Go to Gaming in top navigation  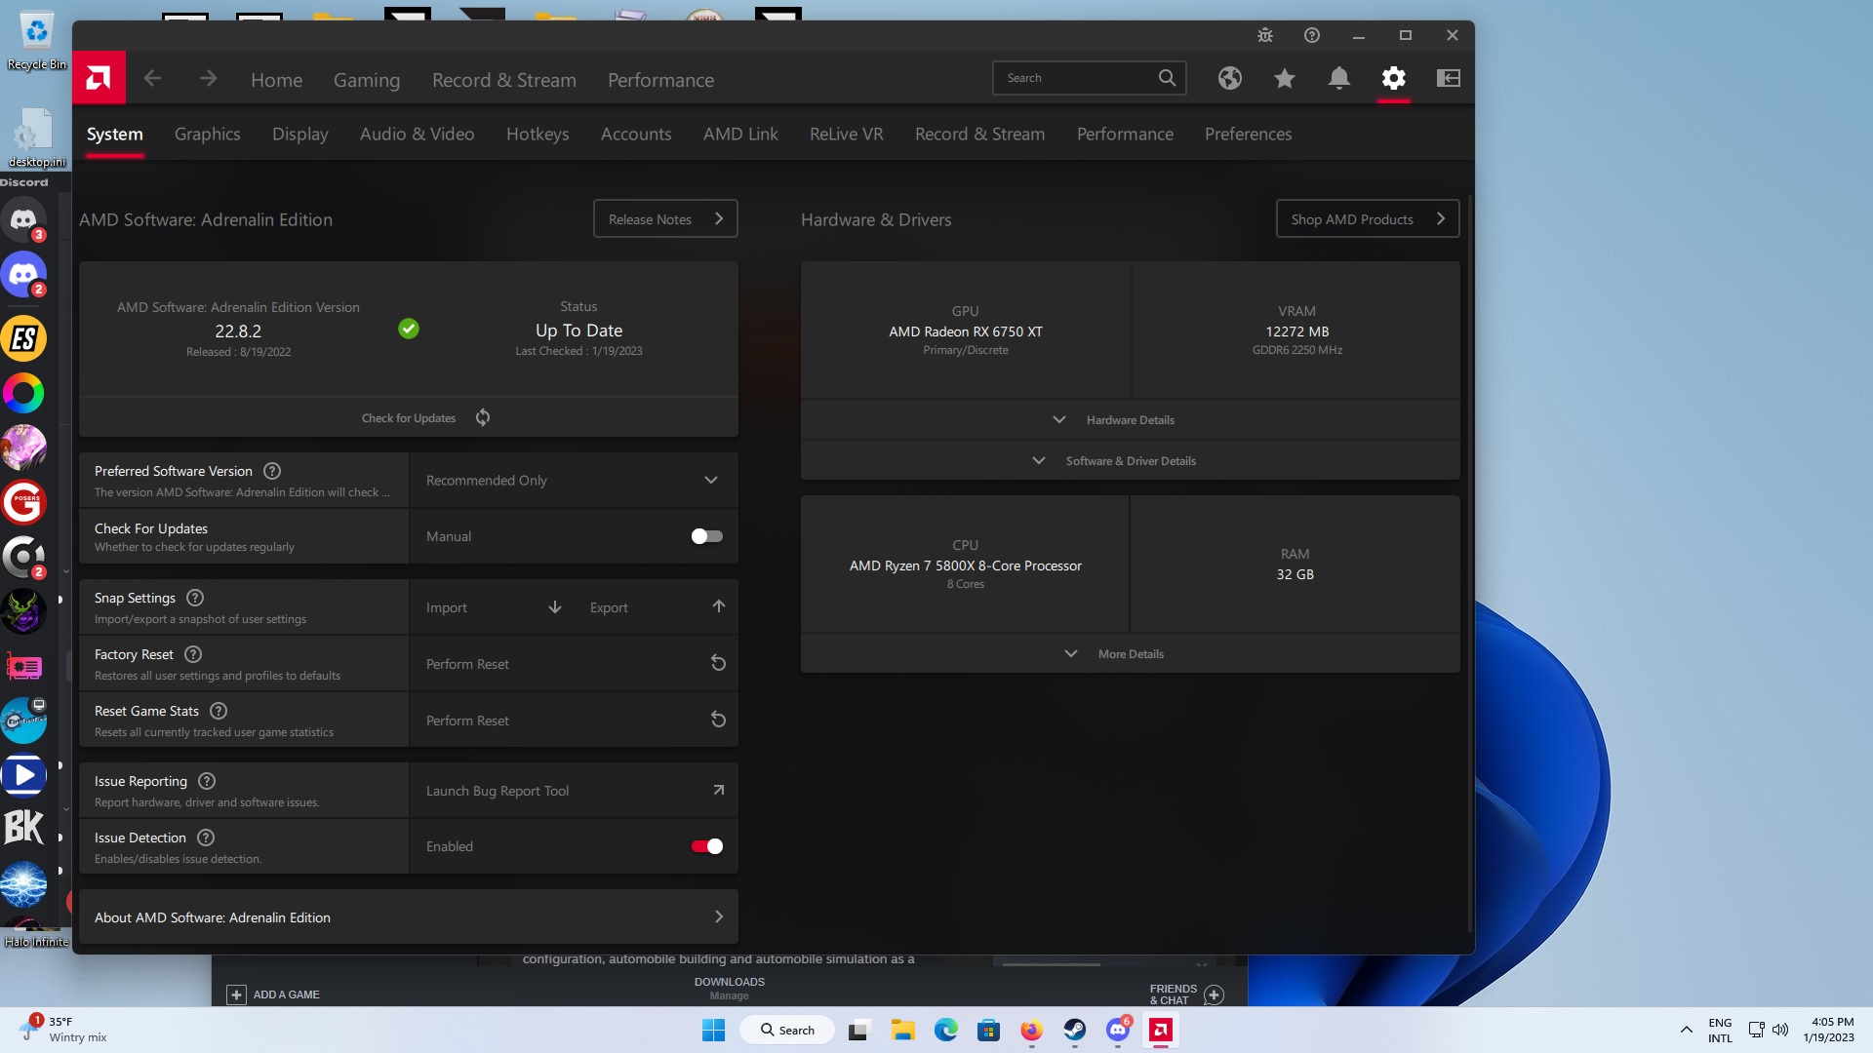(x=367, y=80)
